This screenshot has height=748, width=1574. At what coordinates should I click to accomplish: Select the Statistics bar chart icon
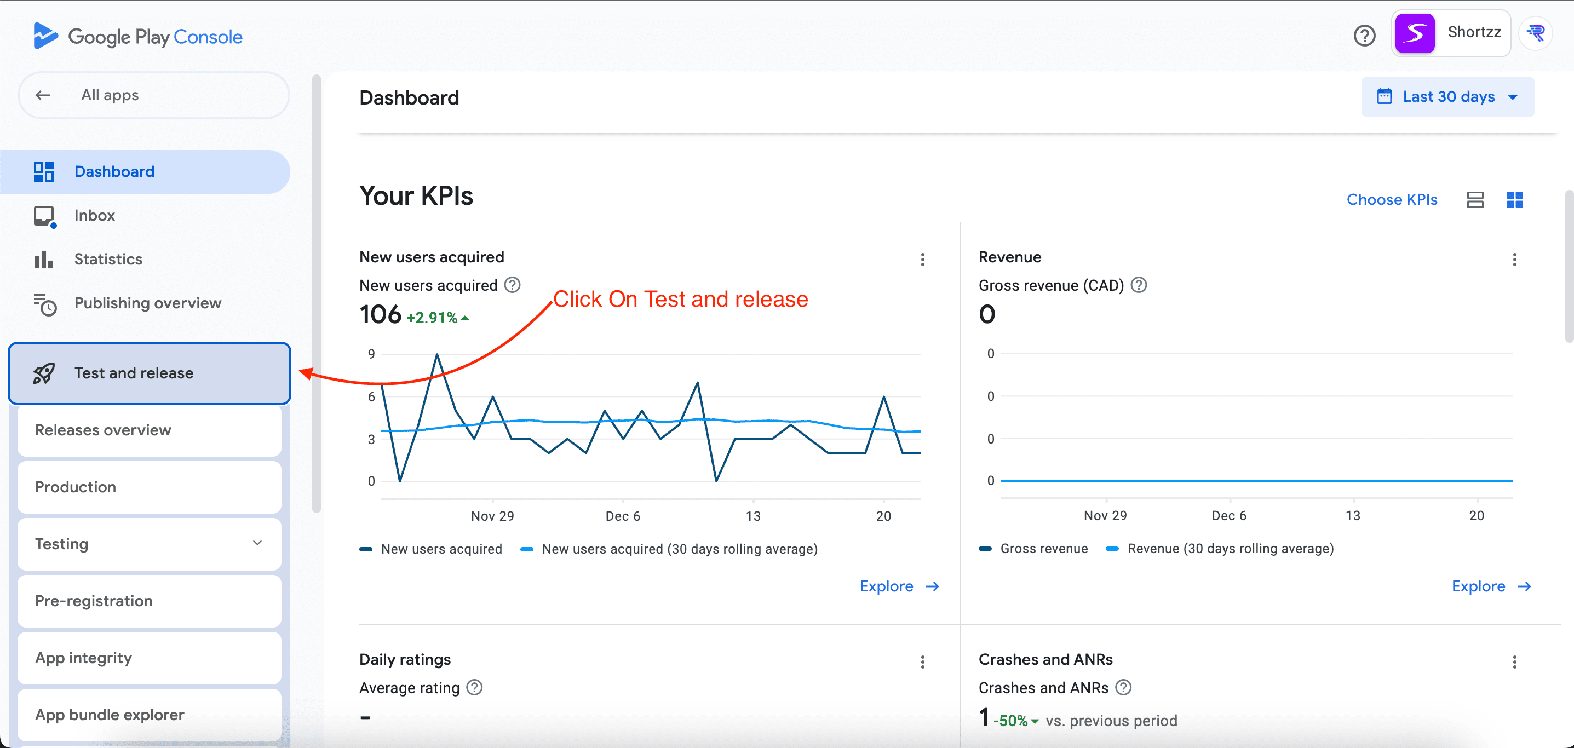43,259
